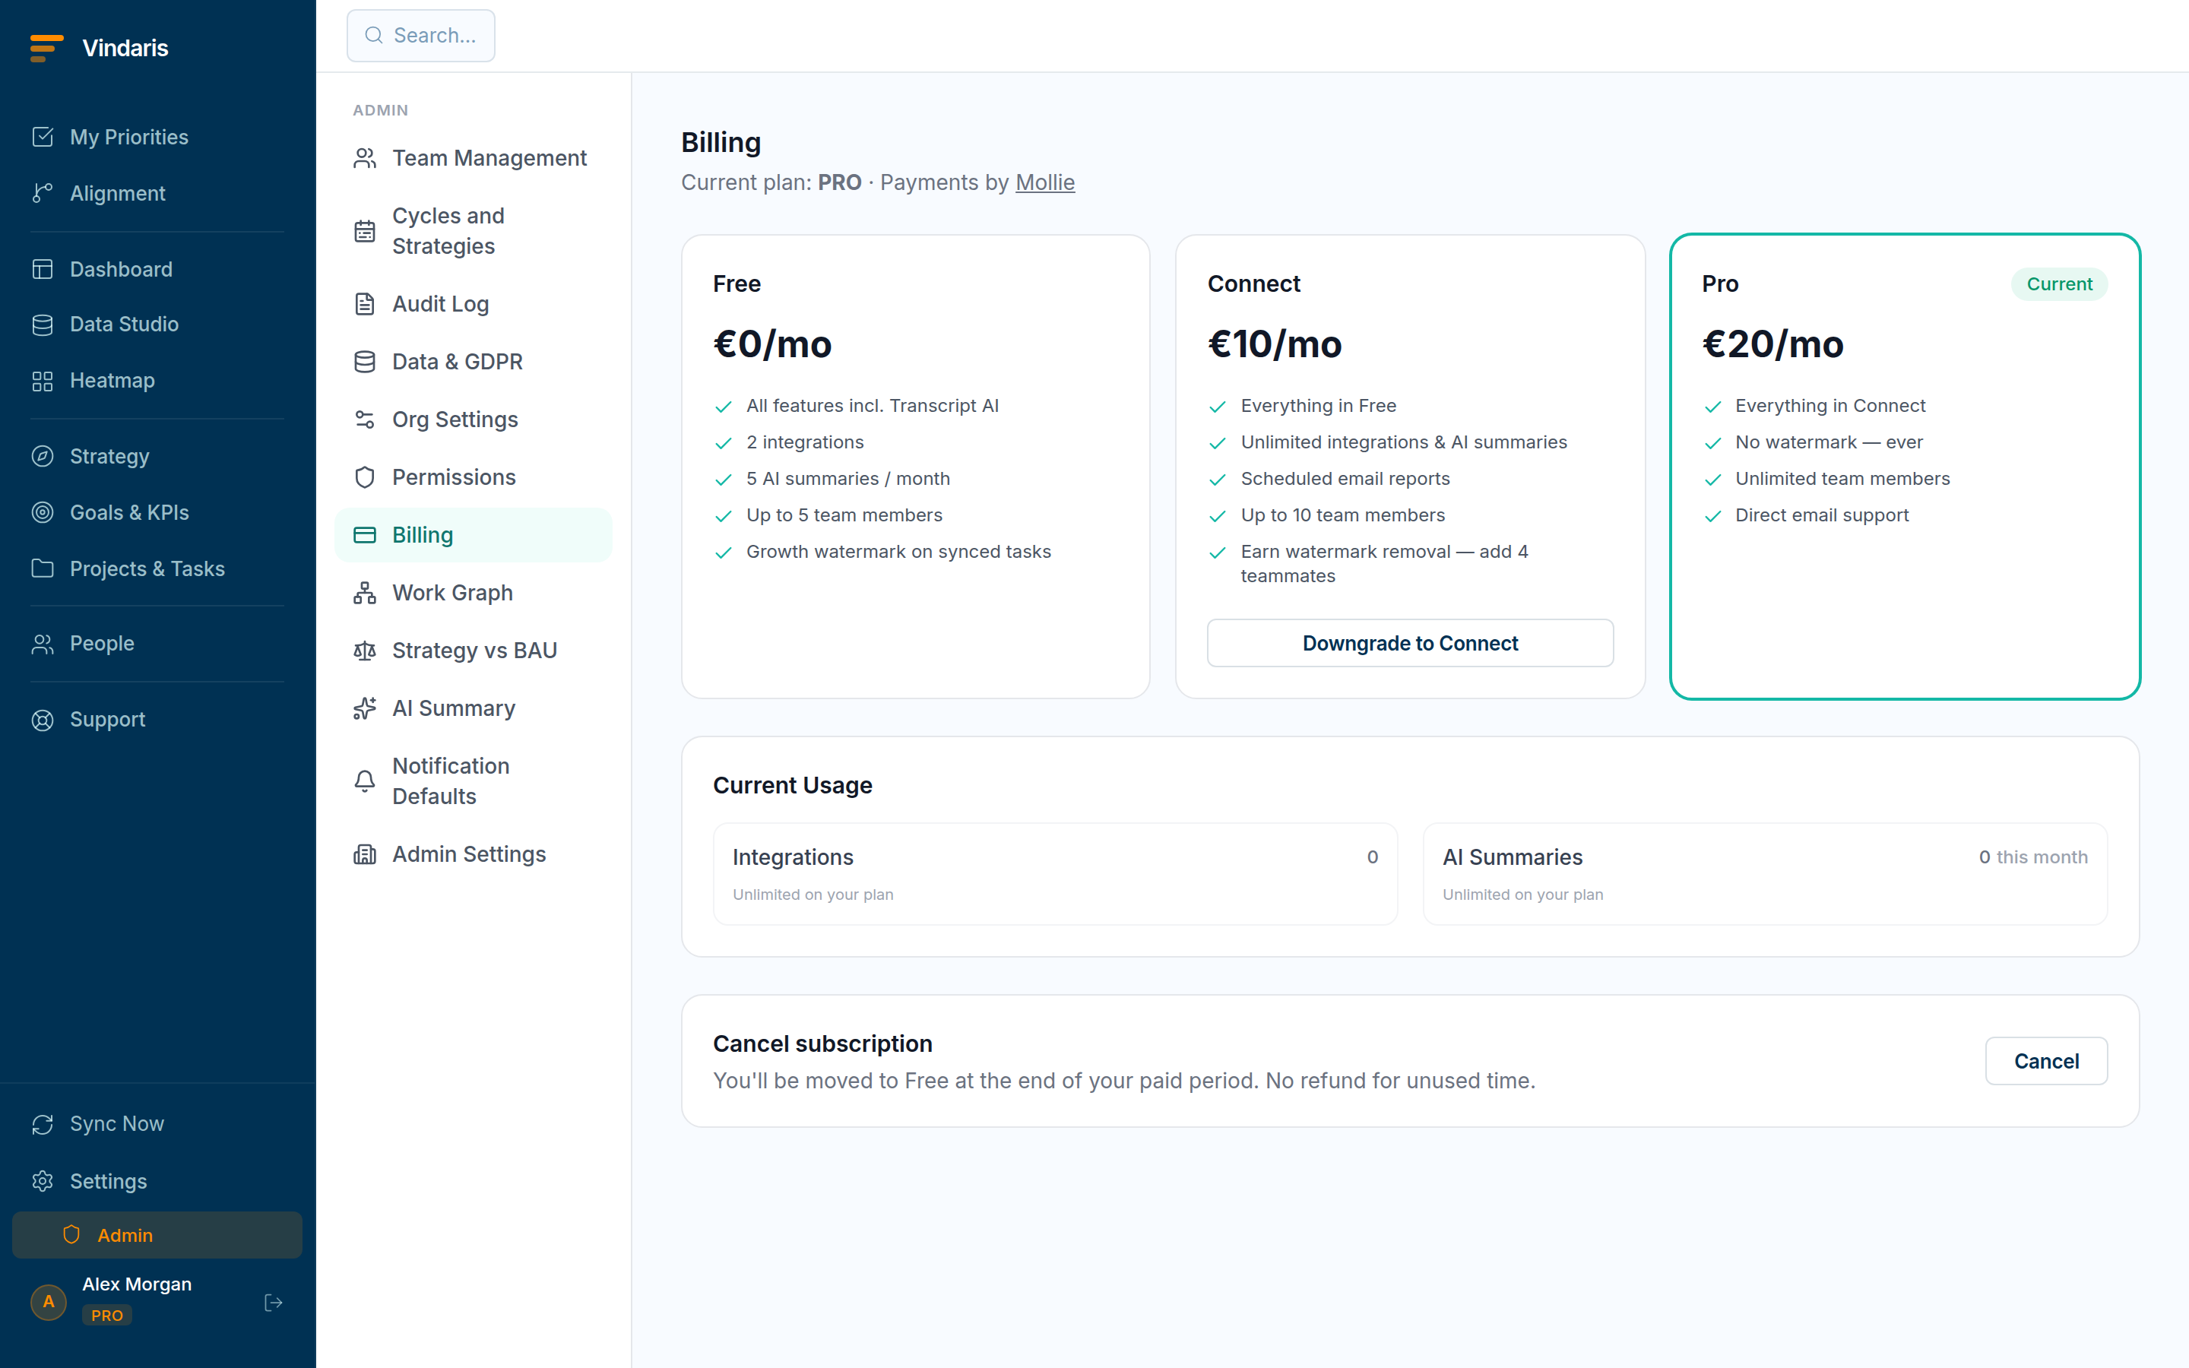Click the Settings gear icon in sidebar
The width and height of the screenshot is (2189, 1368).
43,1181
